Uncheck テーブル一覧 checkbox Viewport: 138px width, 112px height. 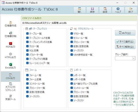(x=27, y=33)
